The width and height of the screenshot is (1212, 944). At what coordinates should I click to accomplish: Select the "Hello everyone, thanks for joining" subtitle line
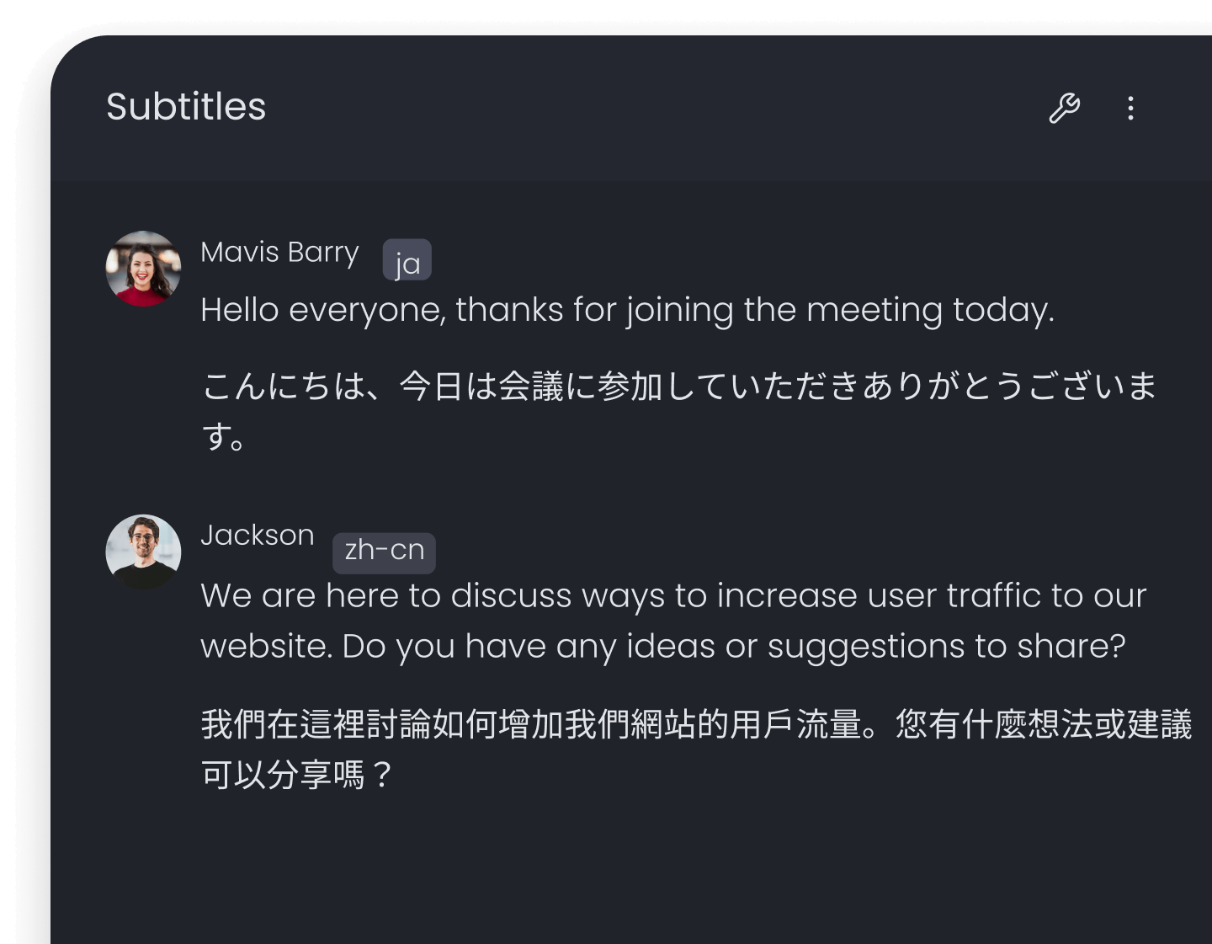coord(626,310)
